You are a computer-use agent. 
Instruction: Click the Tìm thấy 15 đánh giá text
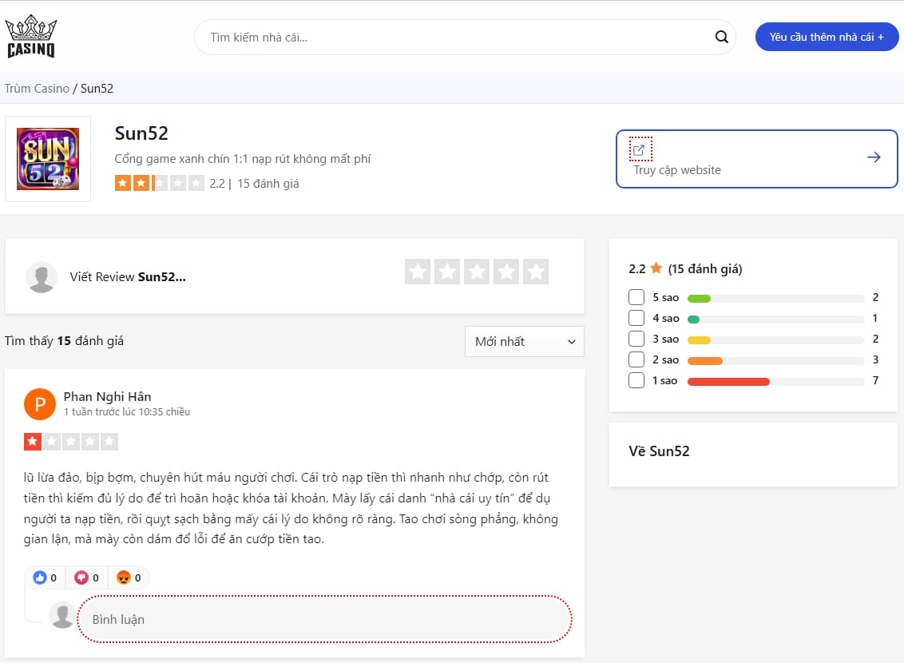(x=64, y=341)
